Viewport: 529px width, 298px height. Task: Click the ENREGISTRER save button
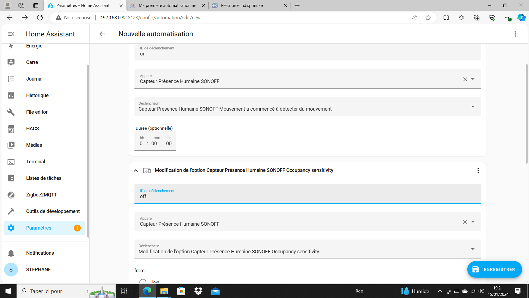coord(494,269)
